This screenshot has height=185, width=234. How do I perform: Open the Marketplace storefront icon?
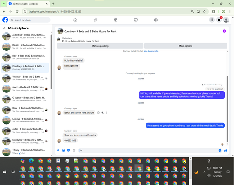point(136,20)
